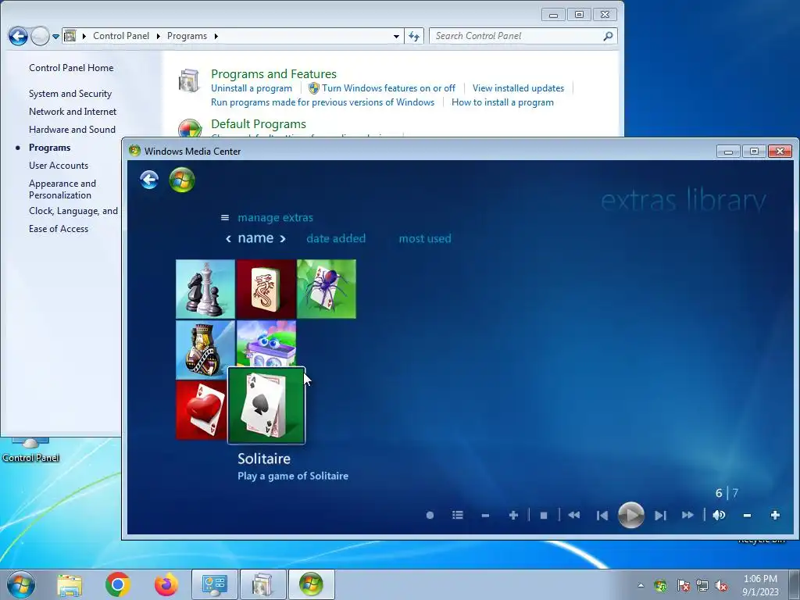Open manage extras
The image size is (800, 600).
[276, 218]
